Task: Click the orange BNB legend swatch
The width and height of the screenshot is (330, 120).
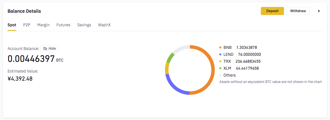Action: pyautogui.click(x=220, y=47)
